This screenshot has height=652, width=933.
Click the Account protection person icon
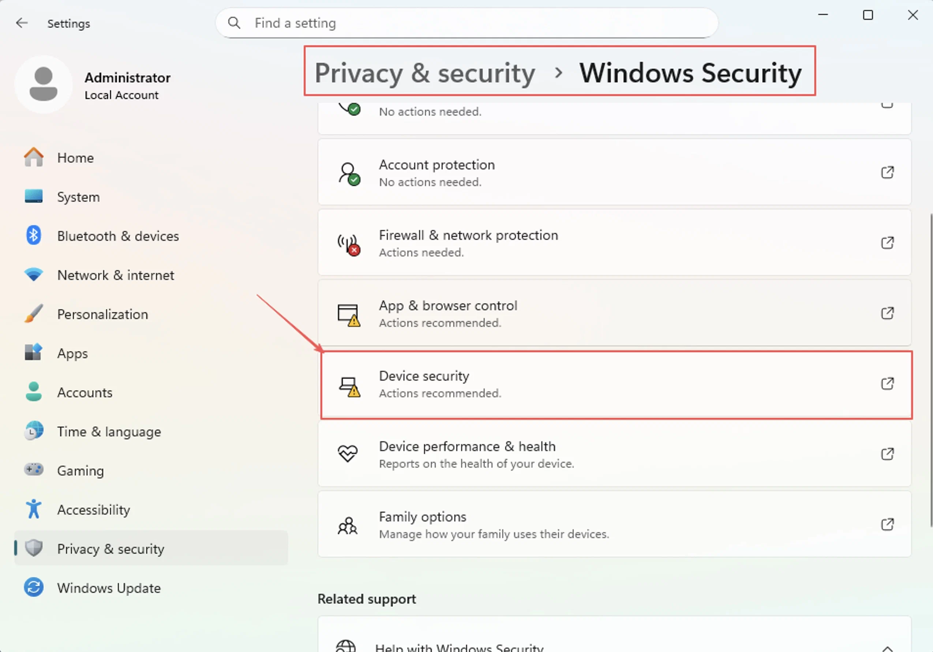click(349, 174)
